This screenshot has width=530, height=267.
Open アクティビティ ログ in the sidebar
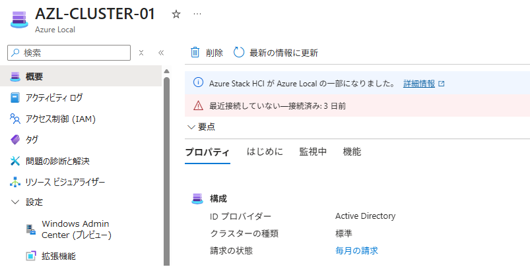click(x=54, y=98)
